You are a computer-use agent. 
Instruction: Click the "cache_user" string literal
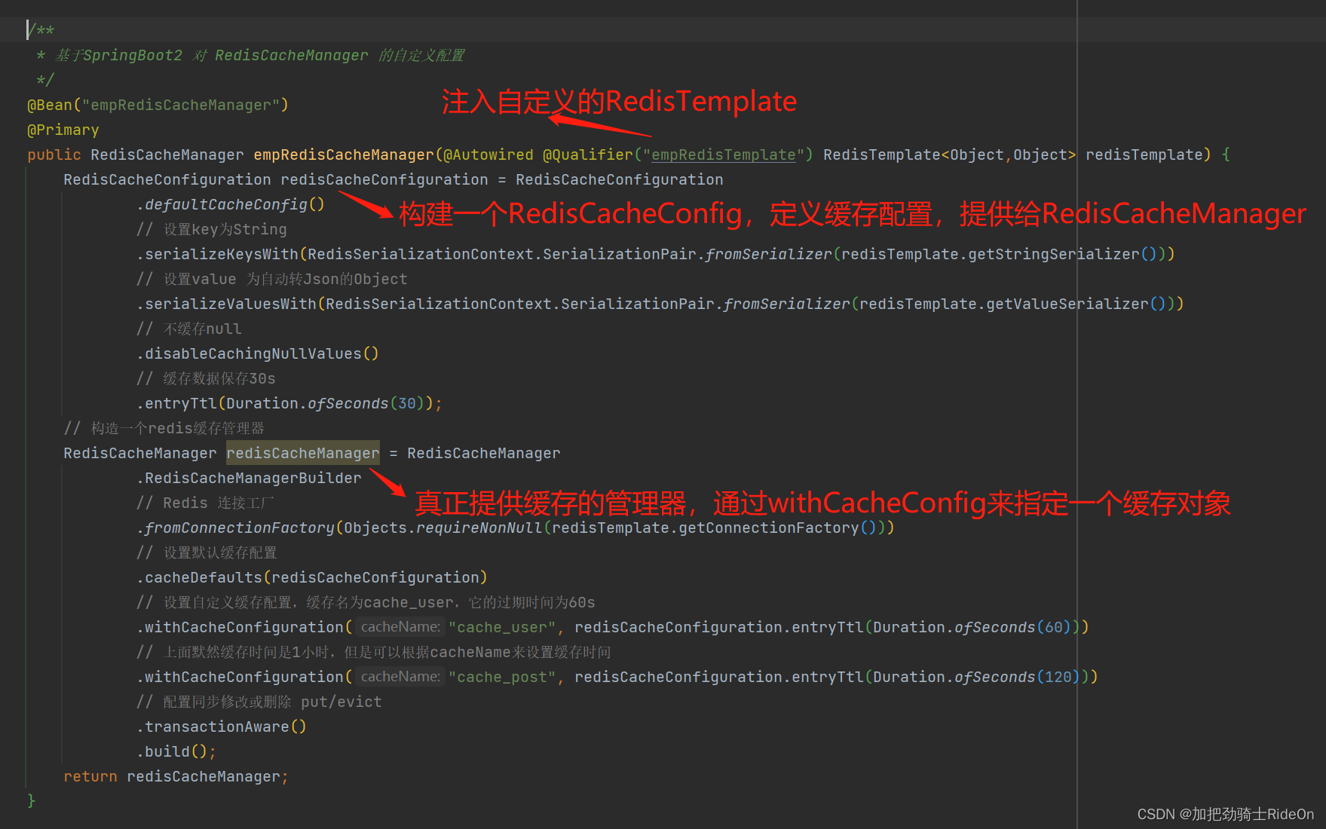pyautogui.click(x=502, y=627)
